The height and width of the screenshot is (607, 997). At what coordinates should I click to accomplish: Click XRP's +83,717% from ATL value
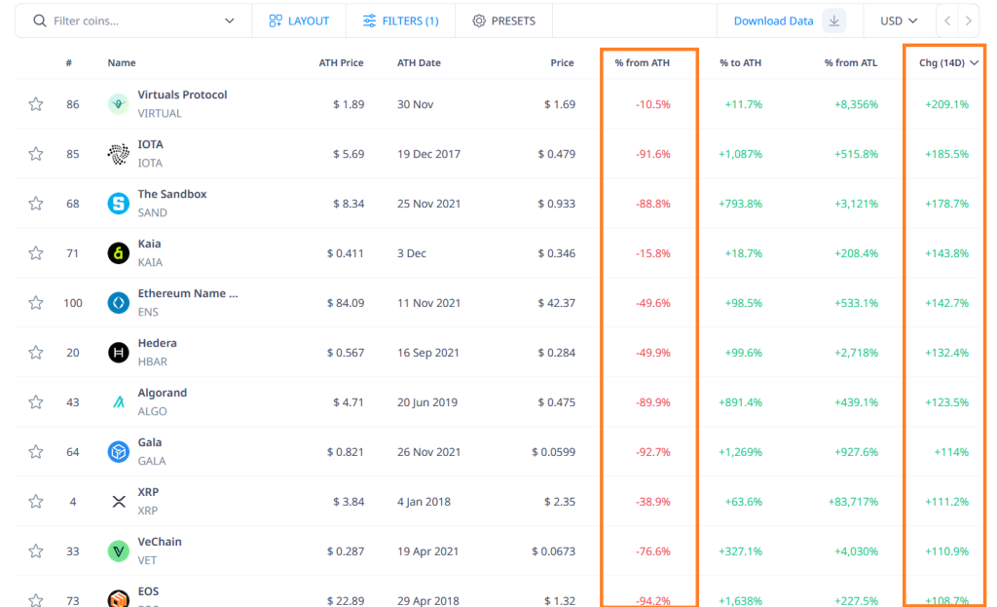click(x=853, y=502)
